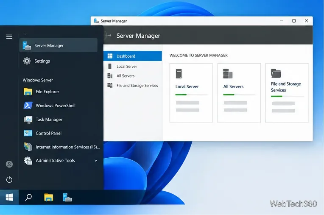
Task: Click the Windows Server group heading
Action: pos(38,80)
